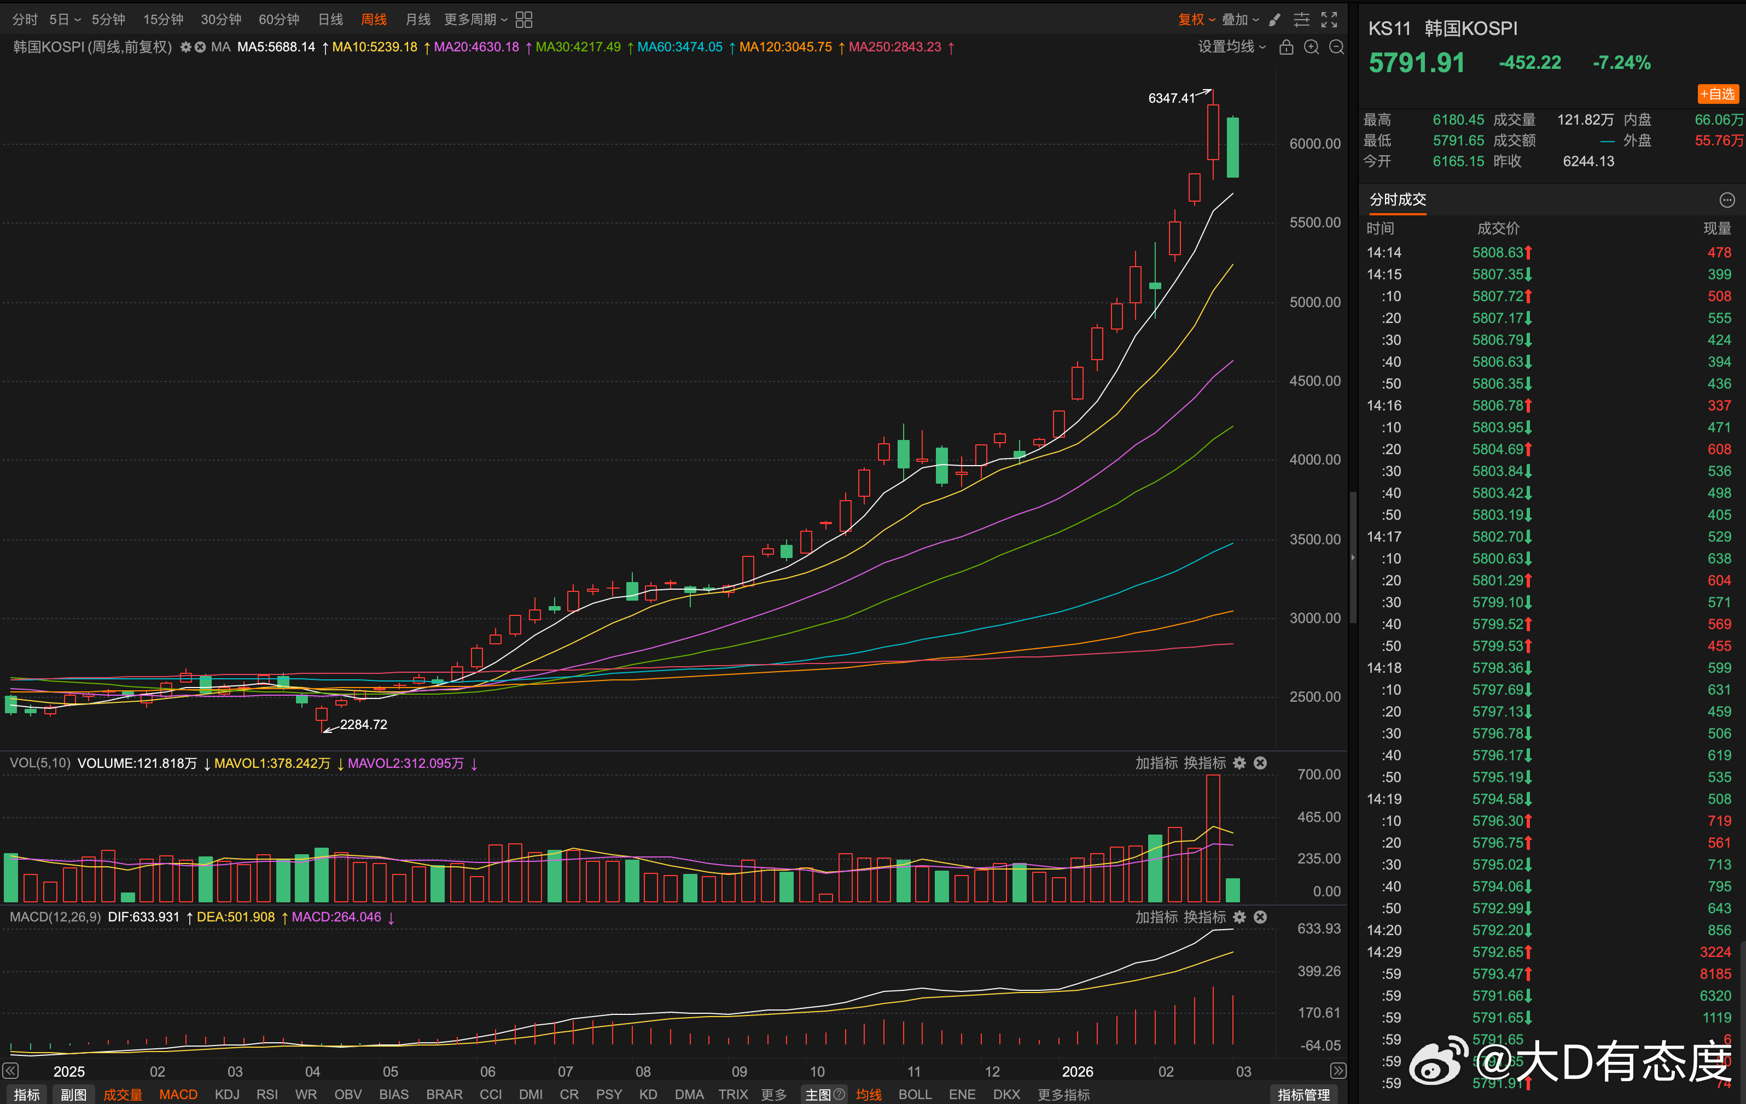Image resolution: width=1746 pixels, height=1104 pixels.
Task: Add KOSPI to watchlist with +自选
Action: [x=1718, y=94]
